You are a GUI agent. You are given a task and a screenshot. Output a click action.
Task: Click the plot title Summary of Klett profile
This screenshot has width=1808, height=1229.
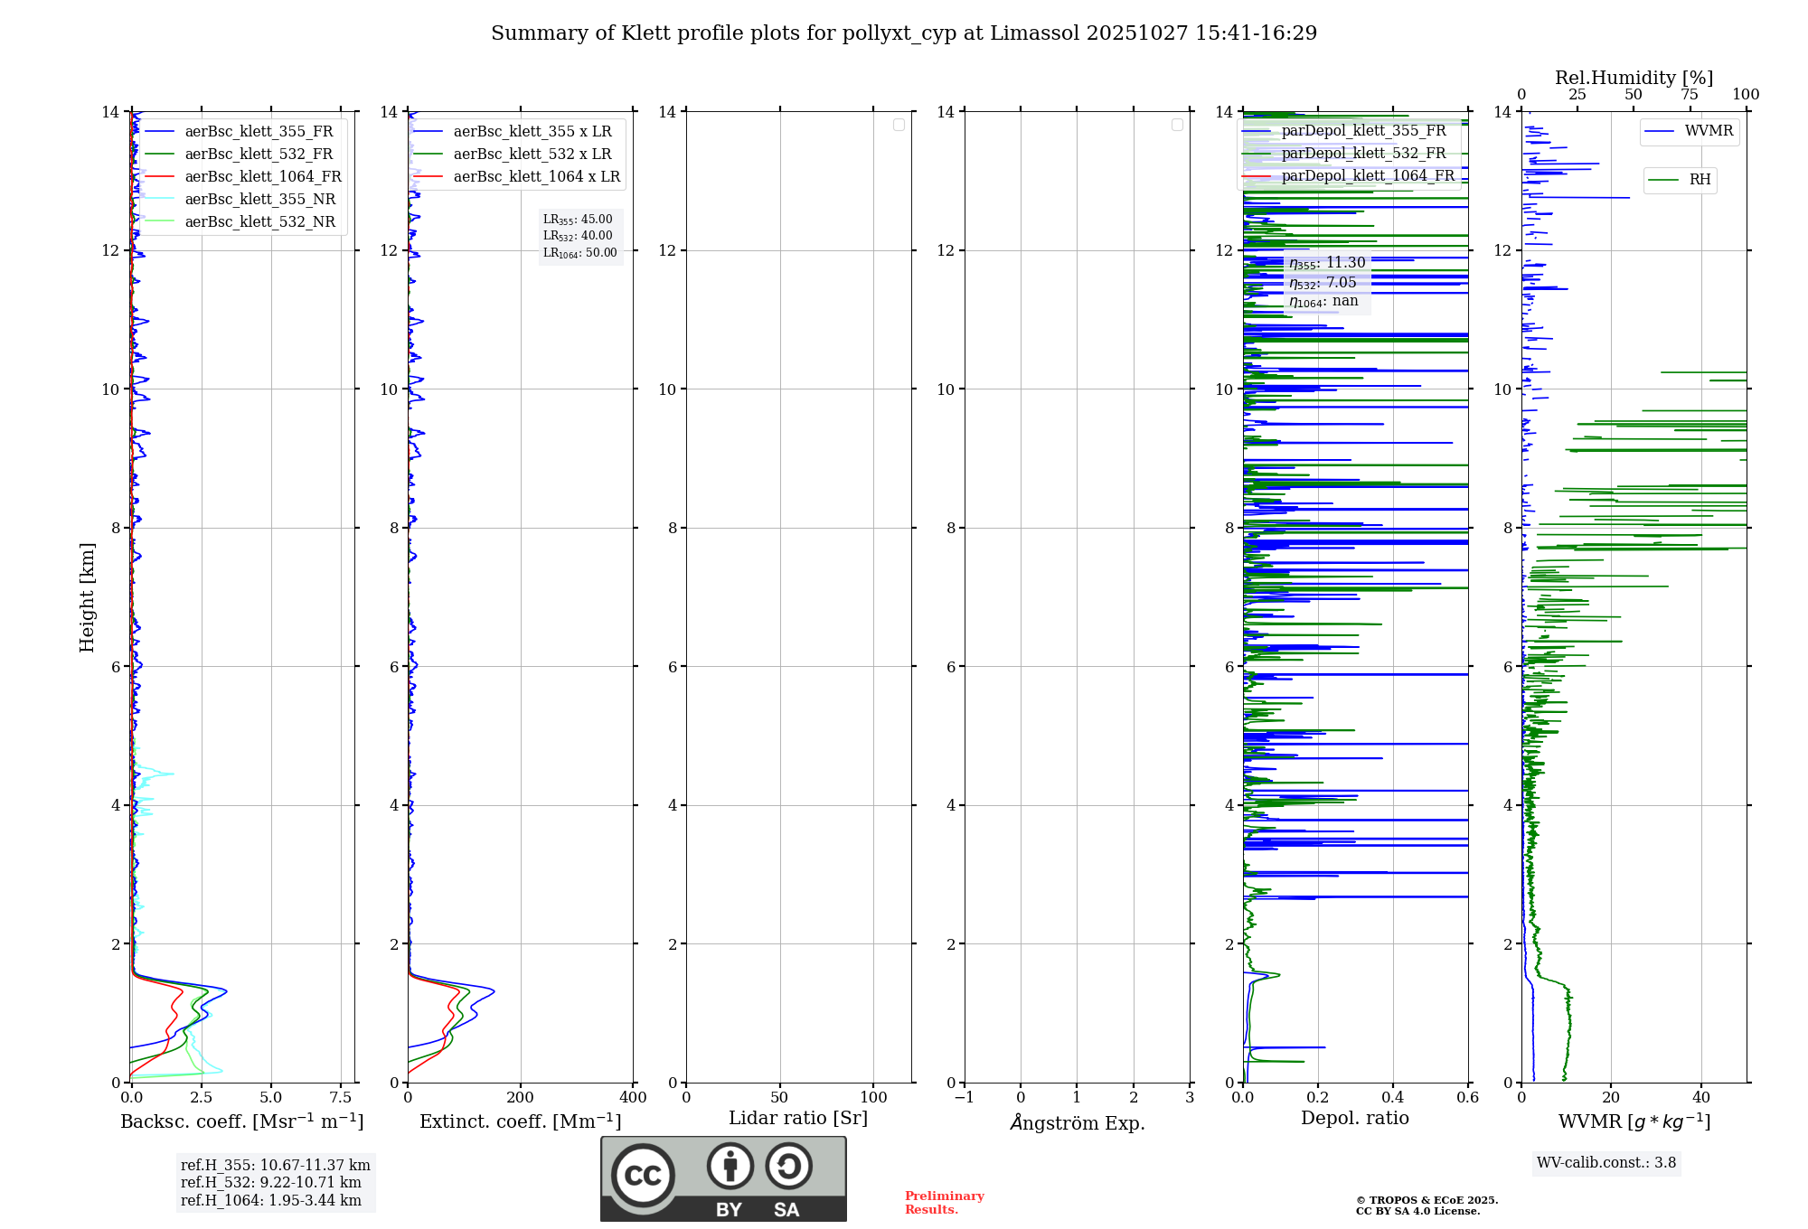(x=903, y=33)
